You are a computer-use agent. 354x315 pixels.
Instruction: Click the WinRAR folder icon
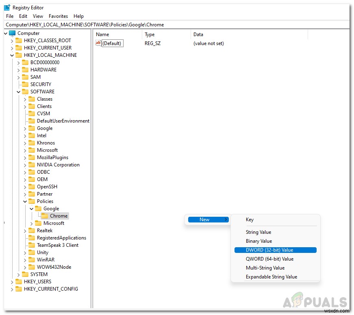point(32,259)
